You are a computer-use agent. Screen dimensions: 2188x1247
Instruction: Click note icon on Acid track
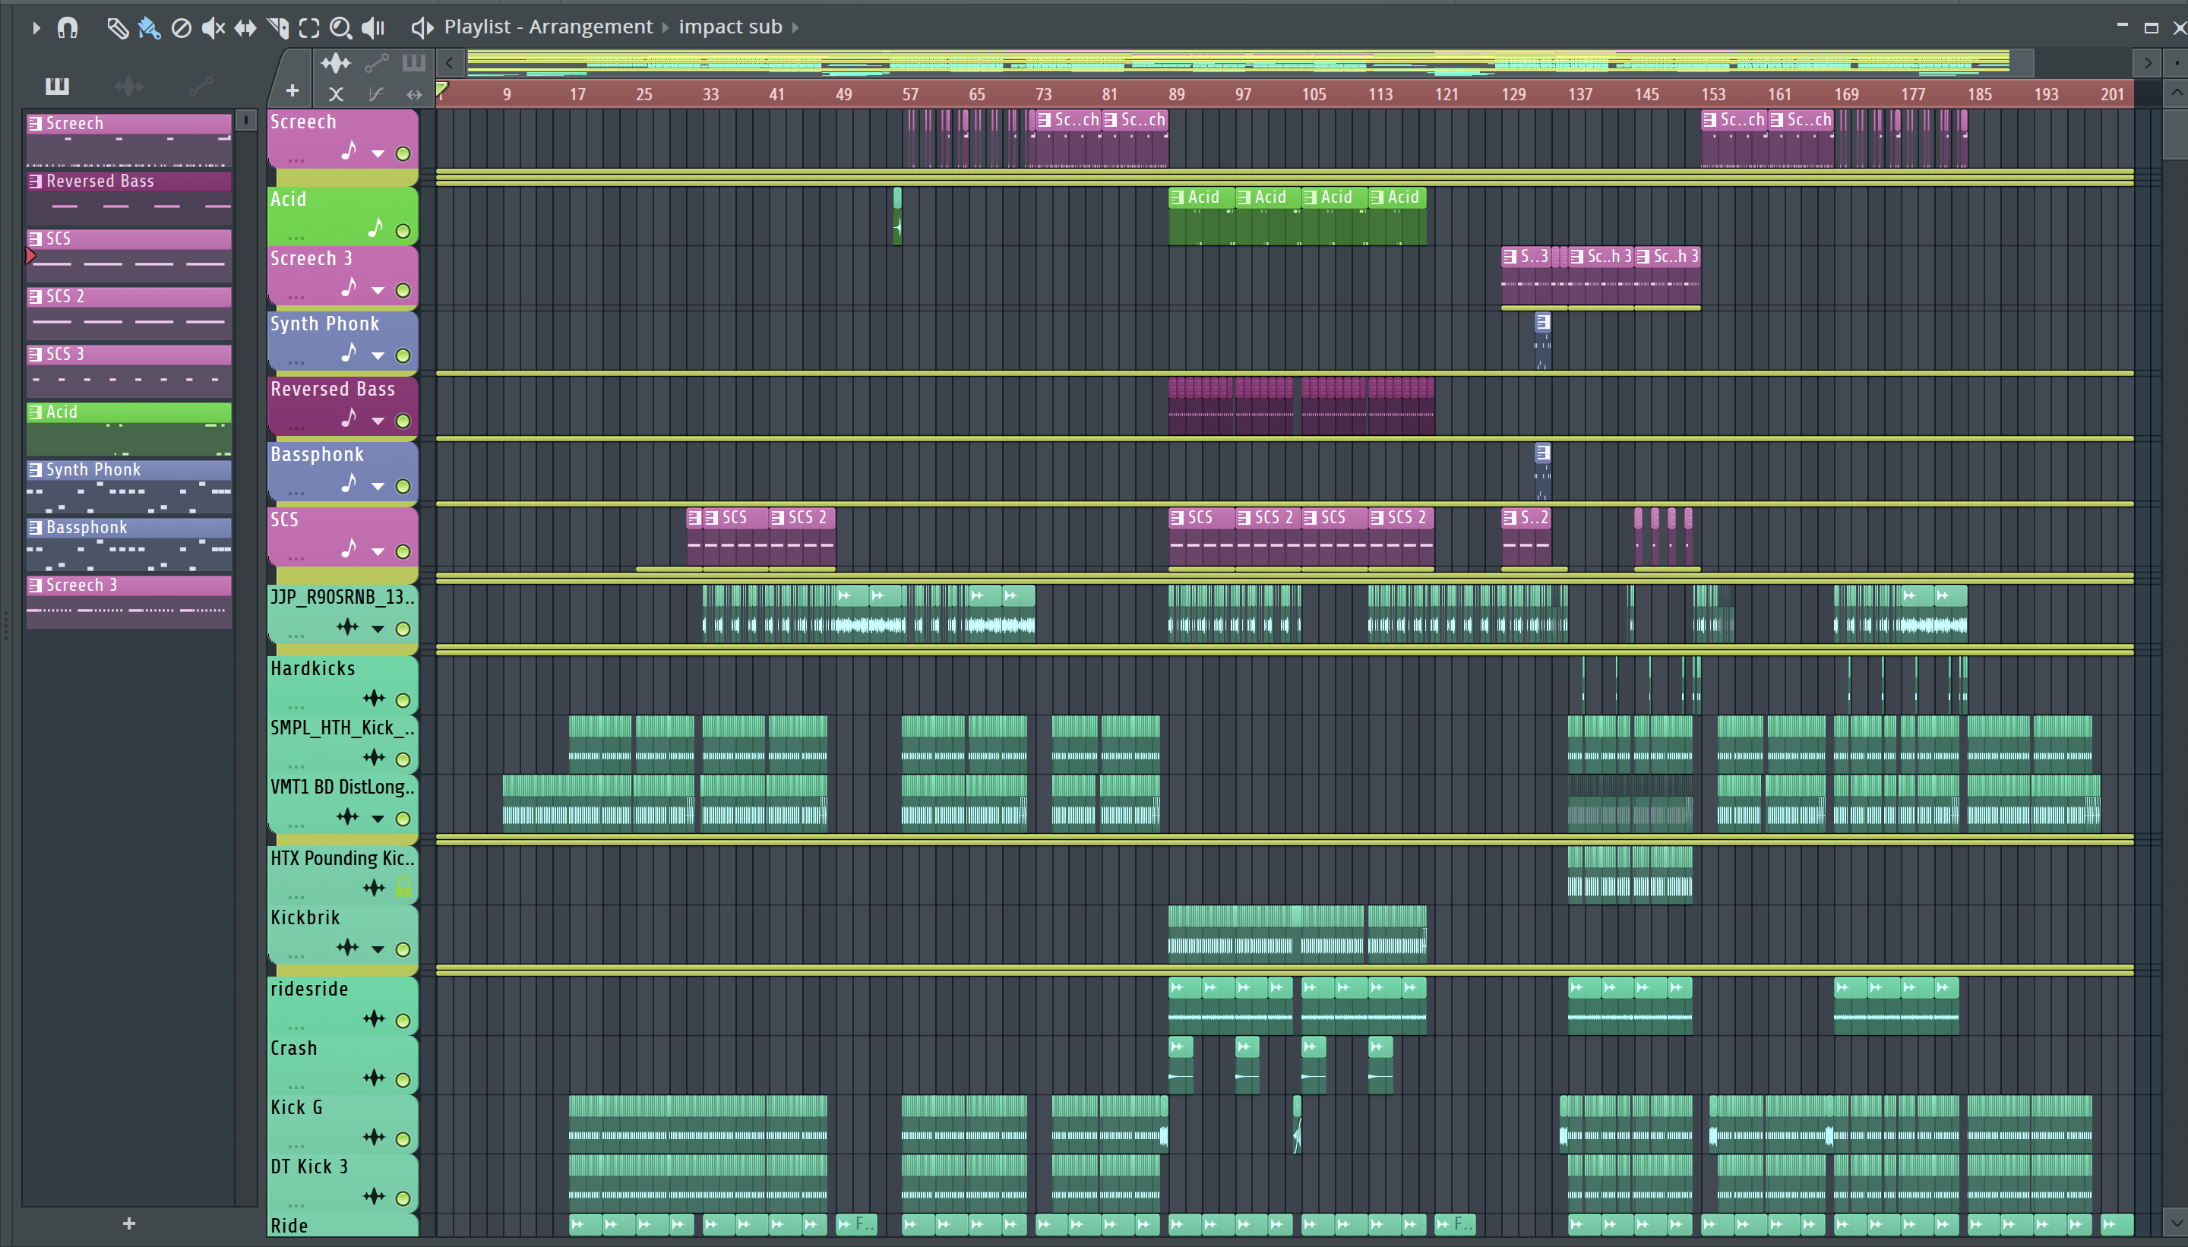pyautogui.click(x=375, y=228)
